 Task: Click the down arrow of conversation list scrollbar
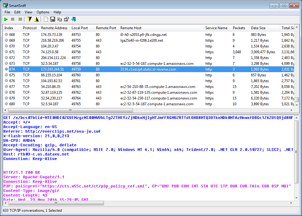coord(296,105)
